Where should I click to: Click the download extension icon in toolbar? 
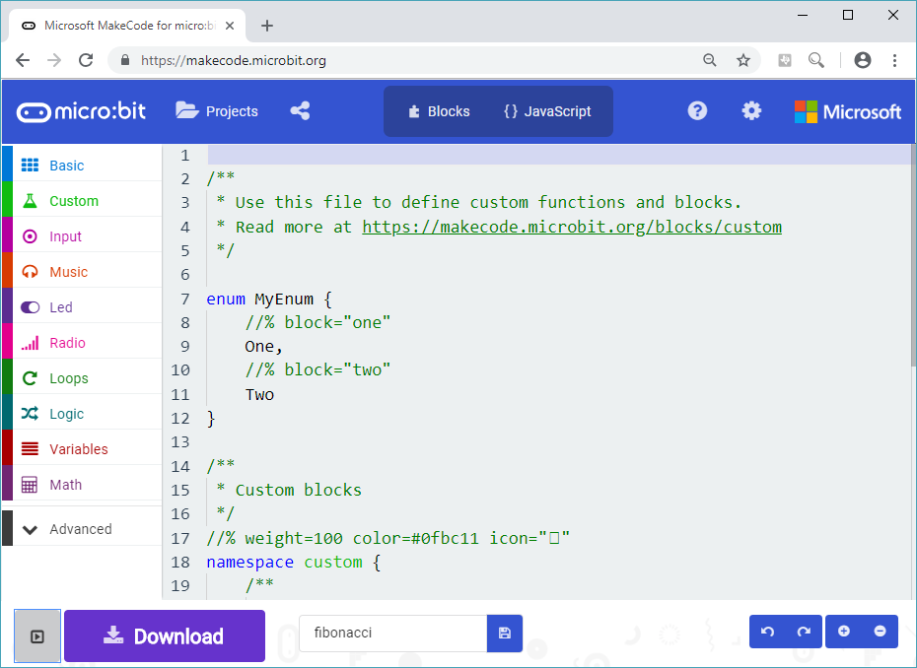[x=785, y=60]
